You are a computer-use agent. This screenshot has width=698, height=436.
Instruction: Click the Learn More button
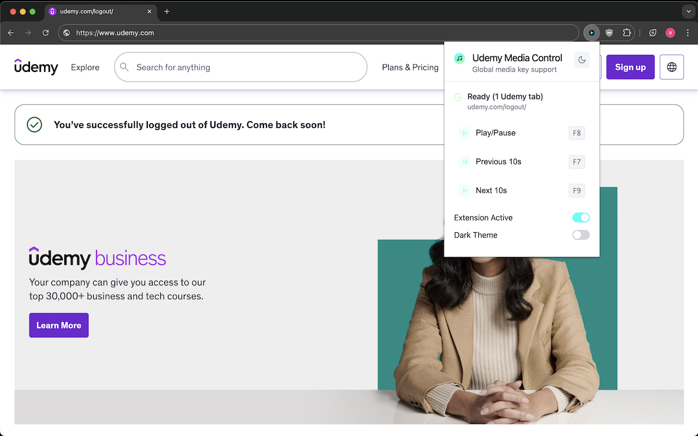click(x=59, y=325)
